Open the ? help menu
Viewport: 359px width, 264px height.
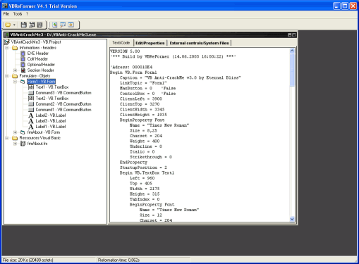click(x=27, y=14)
